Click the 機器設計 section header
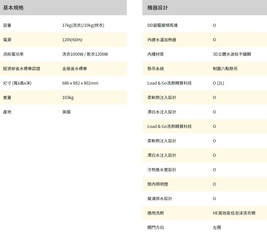 point(158,8)
